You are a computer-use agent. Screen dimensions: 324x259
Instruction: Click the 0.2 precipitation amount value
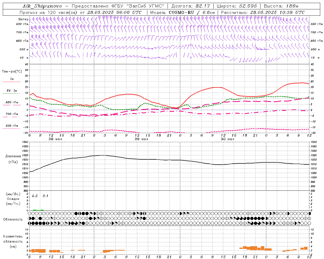pos(35,196)
